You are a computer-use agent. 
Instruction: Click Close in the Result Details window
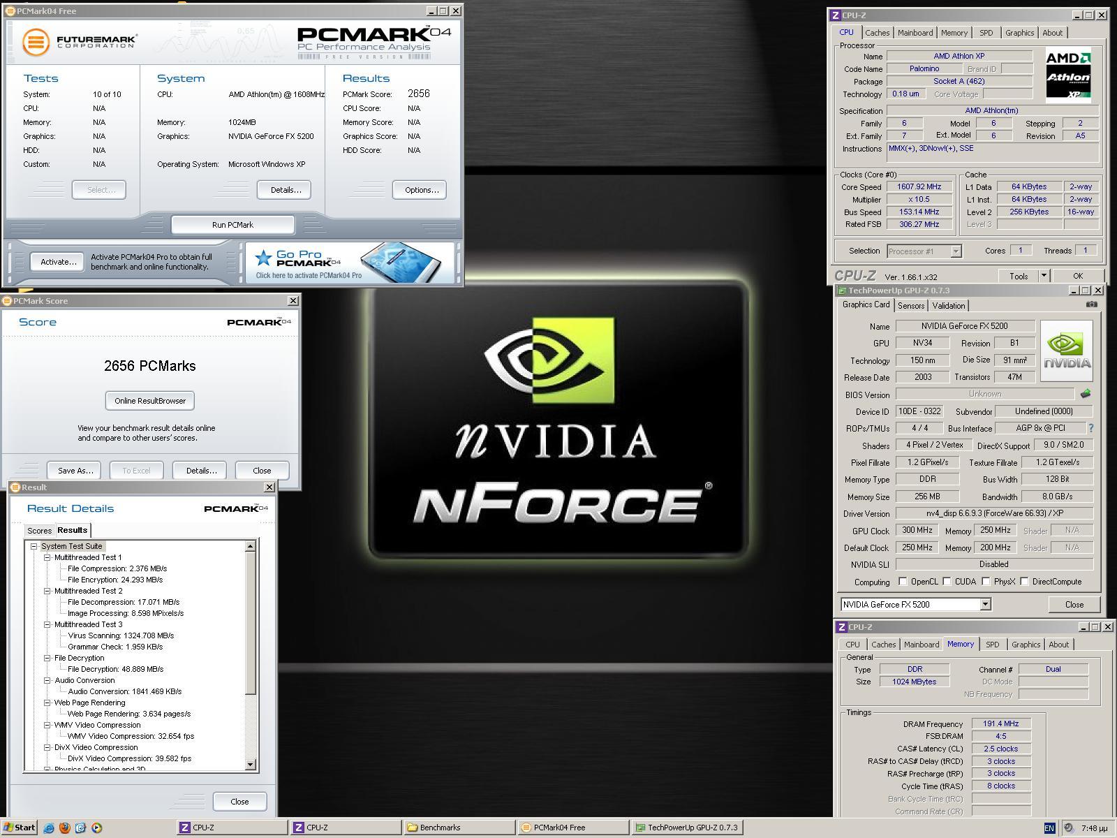click(x=239, y=802)
